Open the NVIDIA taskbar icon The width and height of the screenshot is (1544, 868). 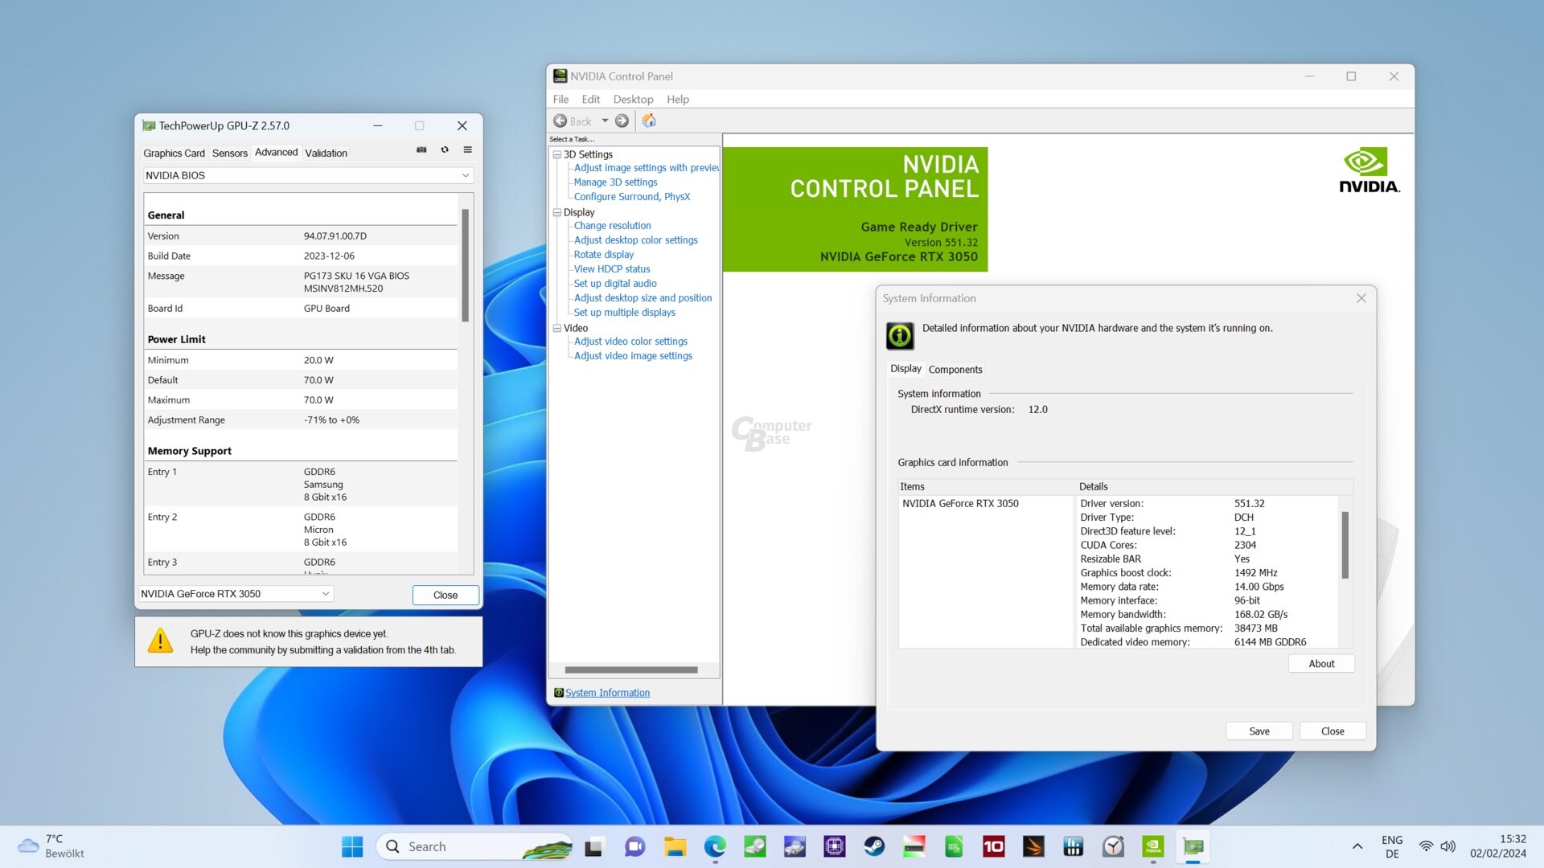tap(1153, 846)
